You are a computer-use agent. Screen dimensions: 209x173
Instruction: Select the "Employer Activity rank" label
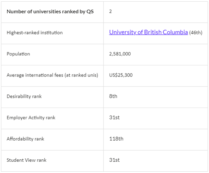coord(31,118)
